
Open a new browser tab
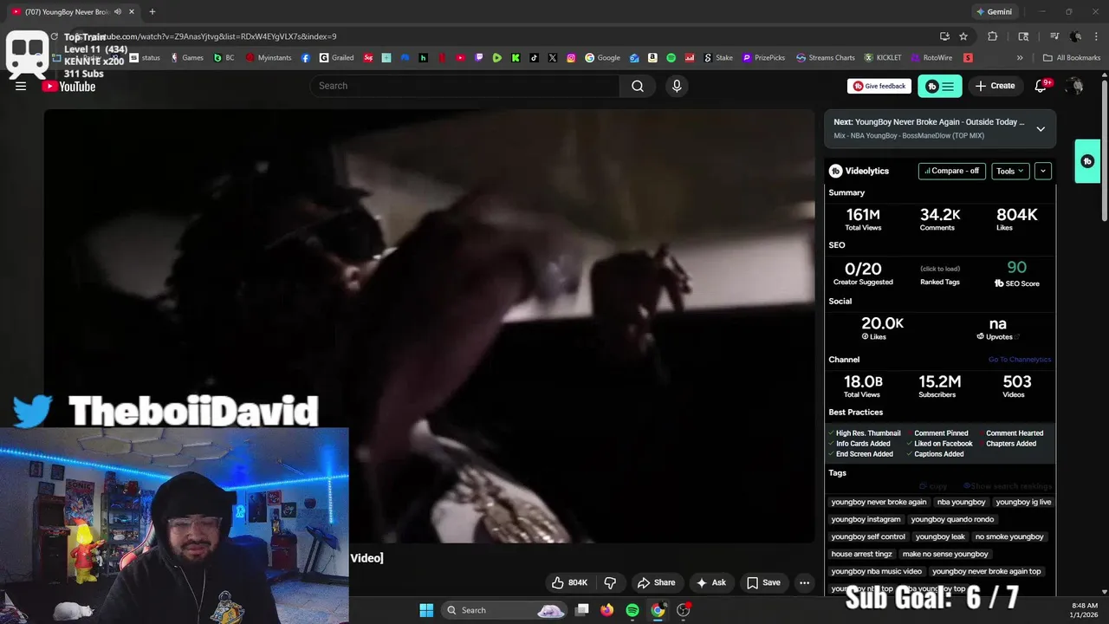tap(152, 11)
